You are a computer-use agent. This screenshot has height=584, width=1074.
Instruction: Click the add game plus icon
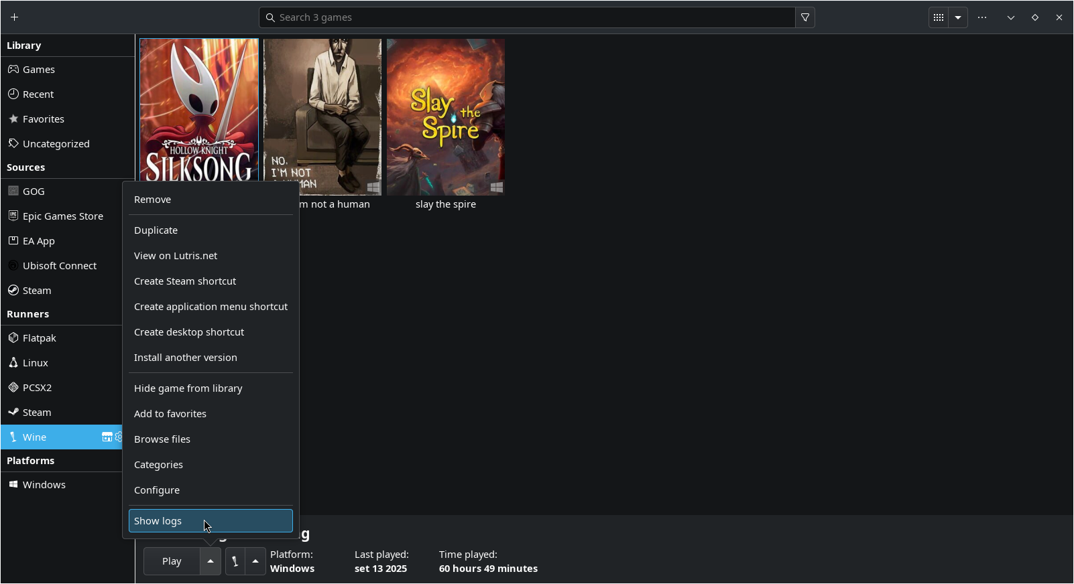point(15,17)
